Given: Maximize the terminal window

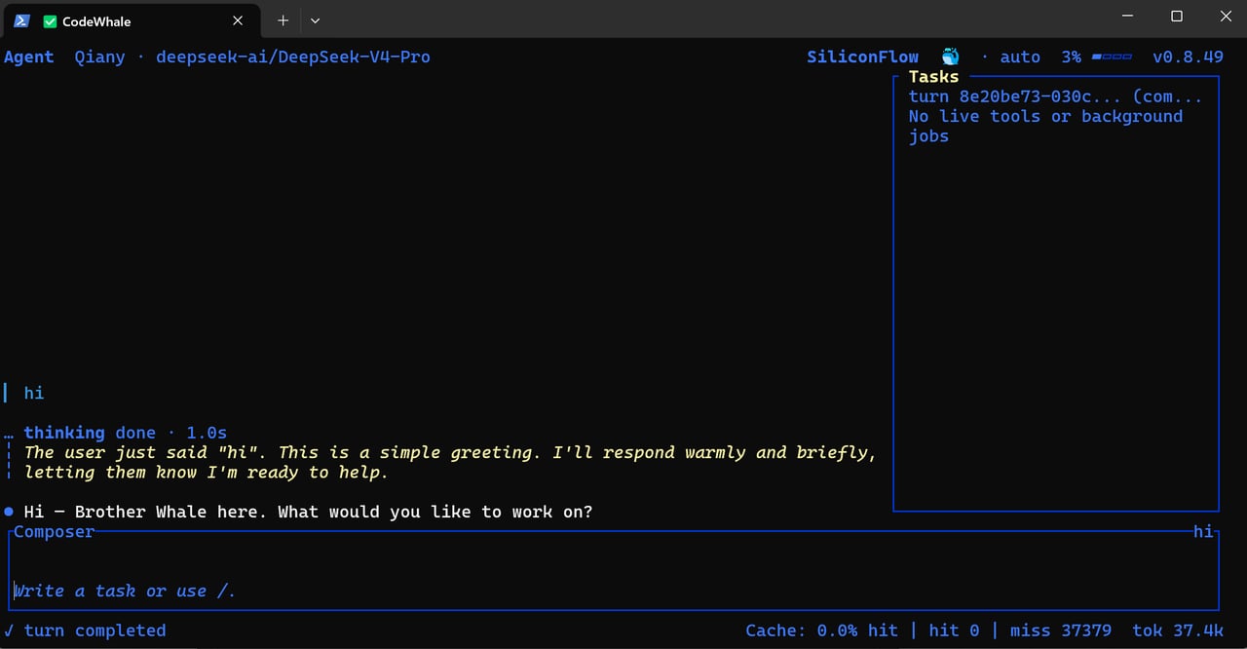Looking at the screenshot, I should pyautogui.click(x=1176, y=17).
